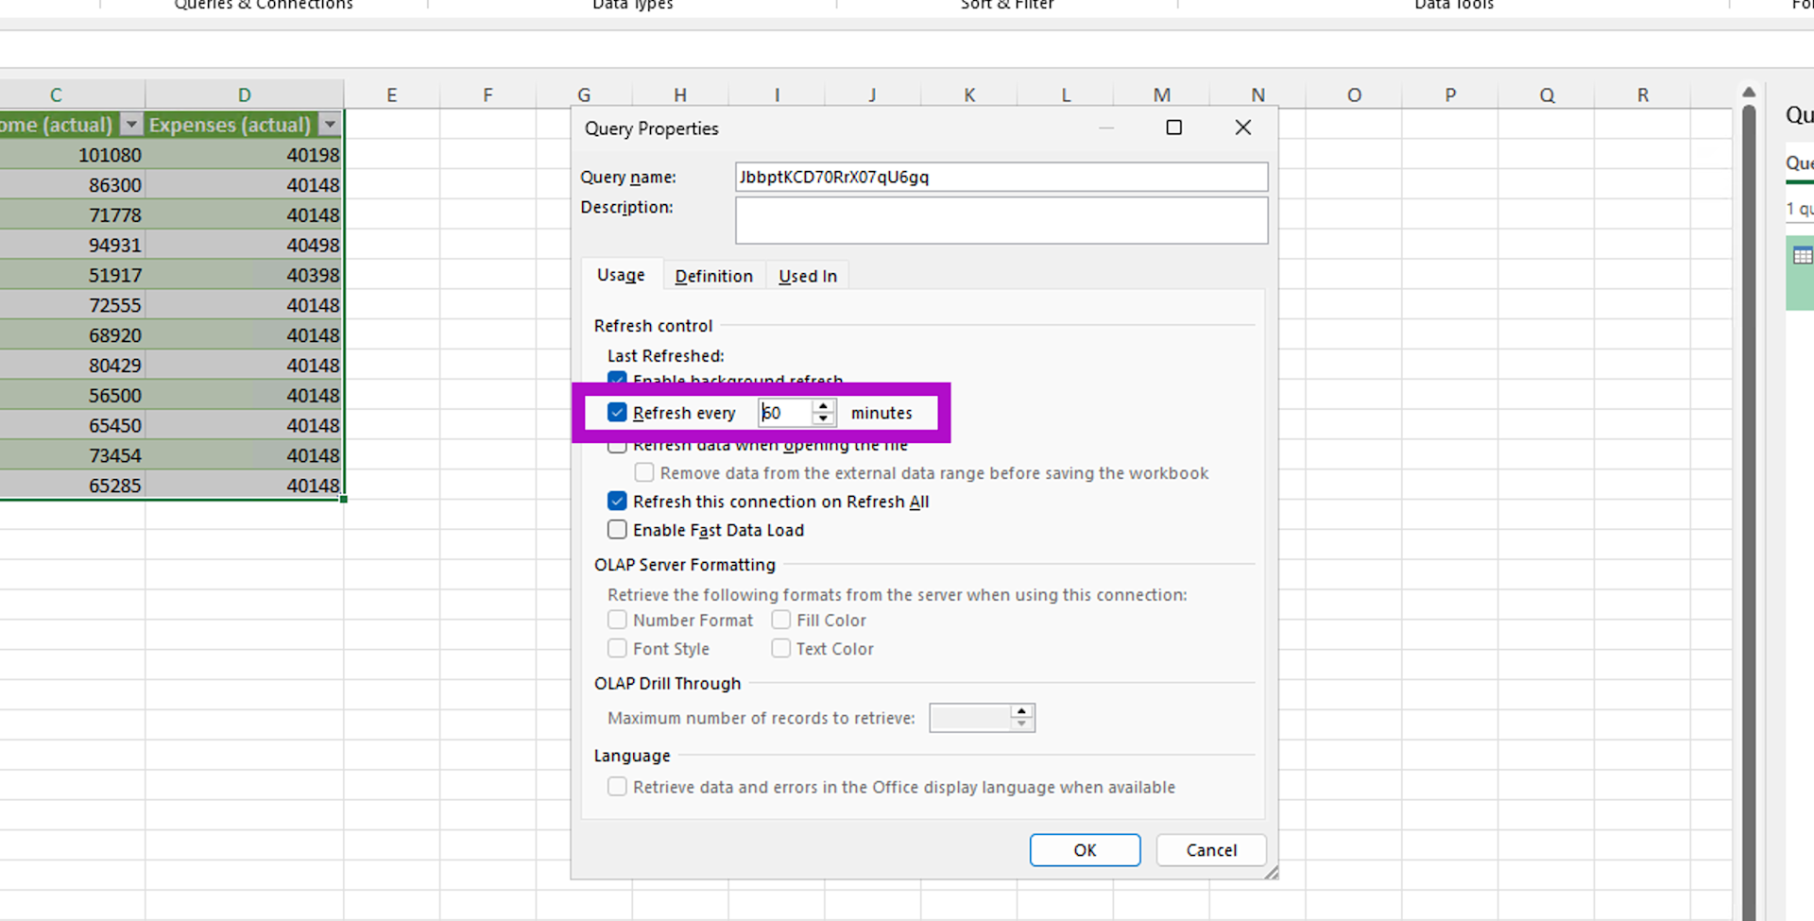Uncheck the 'Refresh every' option

click(617, 412)
